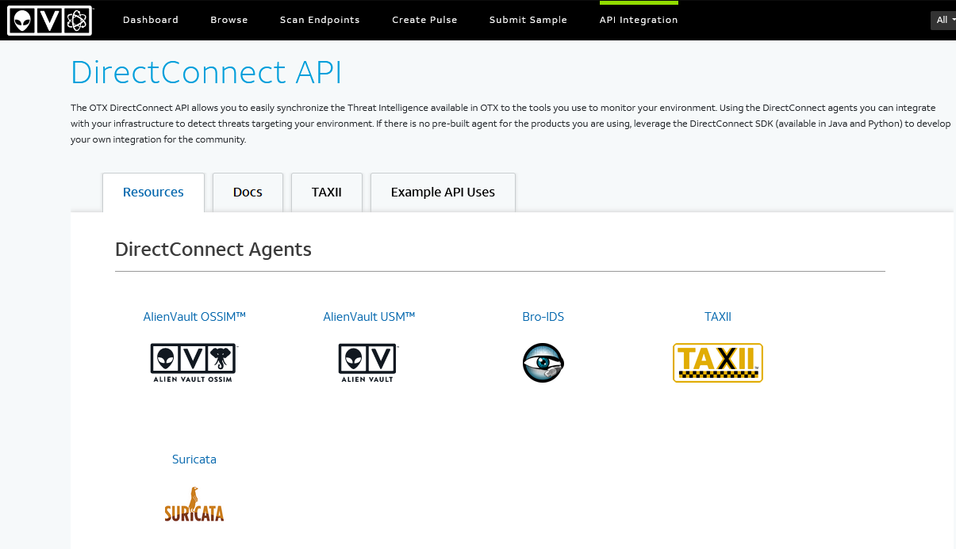The image size is (956, 549).
Task: Expand the All dropdown in header
Action: [x=943, y=20]
